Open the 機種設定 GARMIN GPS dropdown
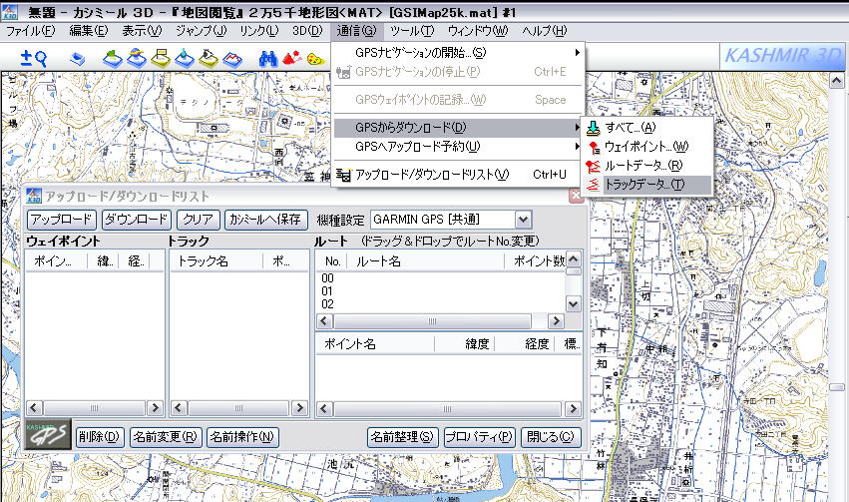The width and height of the screenshot is (849, 502). click(523, 220)
